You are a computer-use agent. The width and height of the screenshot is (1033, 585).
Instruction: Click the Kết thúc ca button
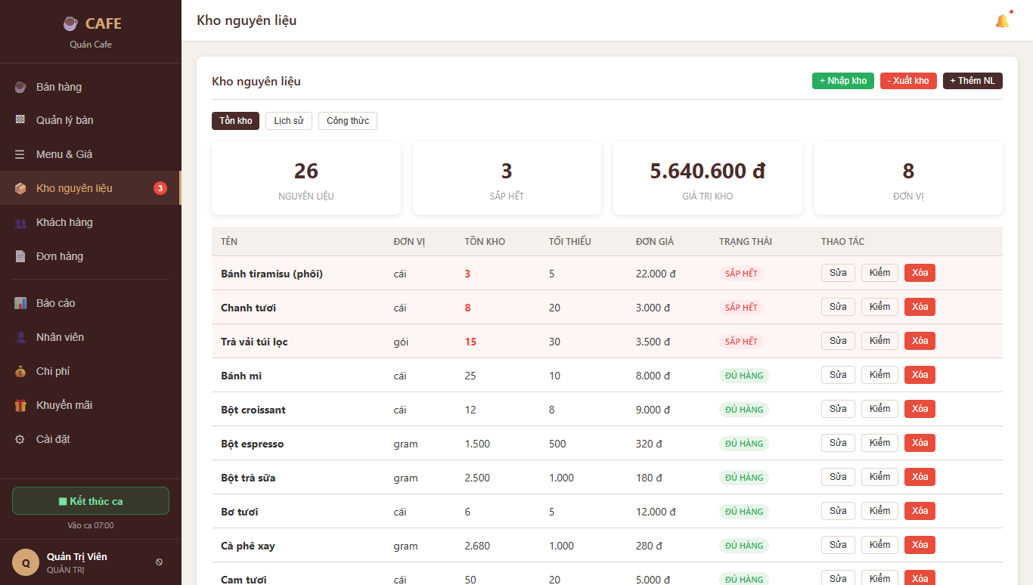(x=91, y=501)
